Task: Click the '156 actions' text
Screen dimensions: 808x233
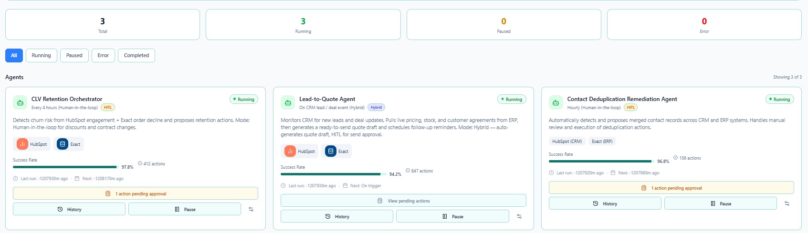Action: [690, 158]
